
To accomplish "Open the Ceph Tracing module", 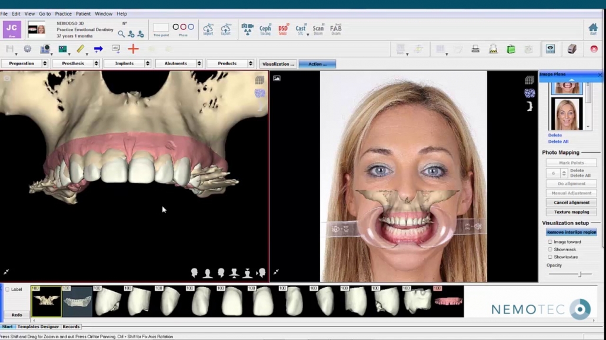I will point(265,29).
